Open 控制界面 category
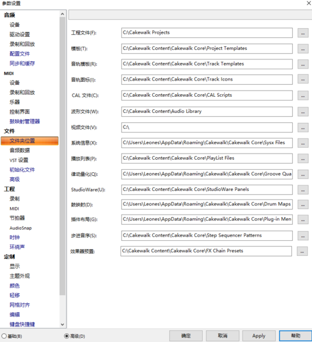This screenshot has height=342, width=312. (x=19, y=112)
